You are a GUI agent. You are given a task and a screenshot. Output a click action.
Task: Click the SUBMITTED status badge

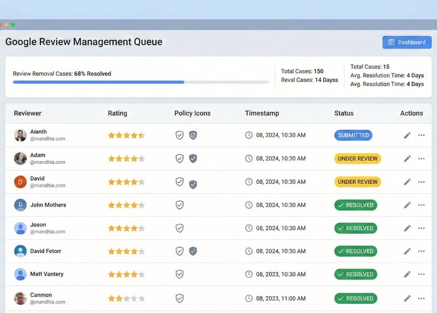353,135
